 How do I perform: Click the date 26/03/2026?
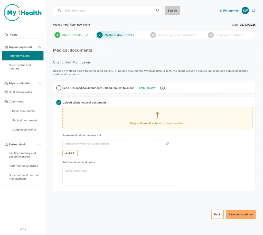pyautogui.click(x=248, y=25)
